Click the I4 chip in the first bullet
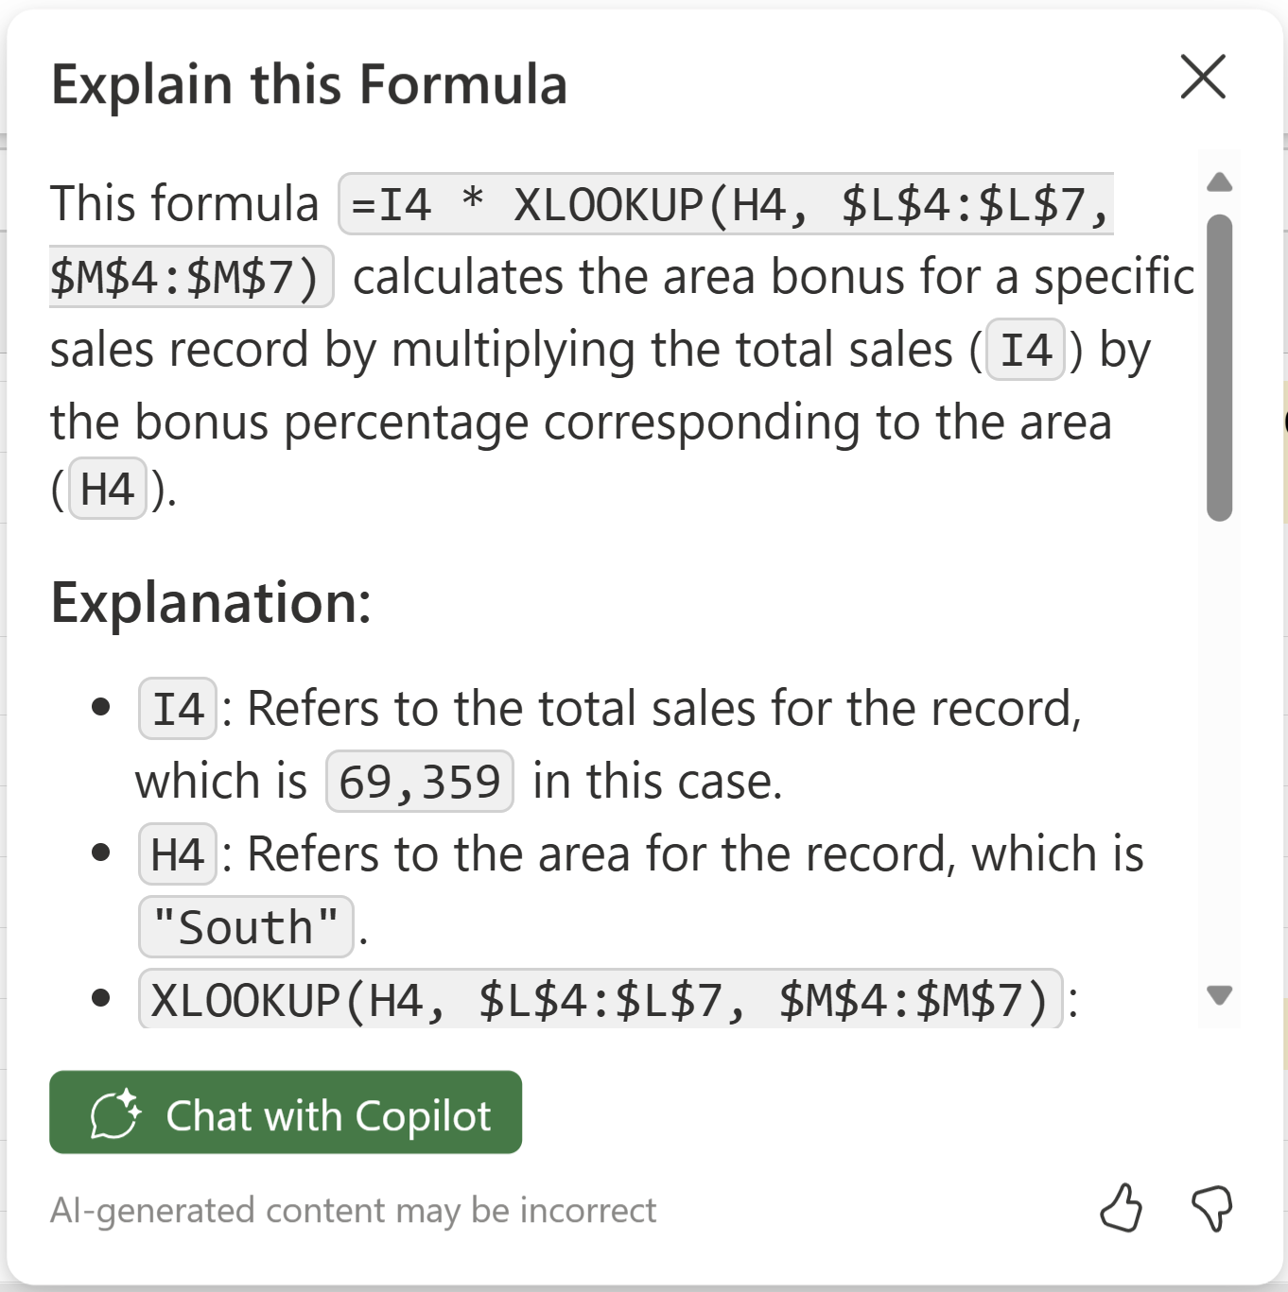Screen dimensions: 1288x1292 (178, 709)
